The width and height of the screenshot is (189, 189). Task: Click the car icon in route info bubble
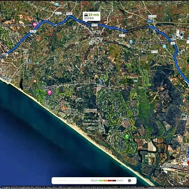click(x=86, y=15)
